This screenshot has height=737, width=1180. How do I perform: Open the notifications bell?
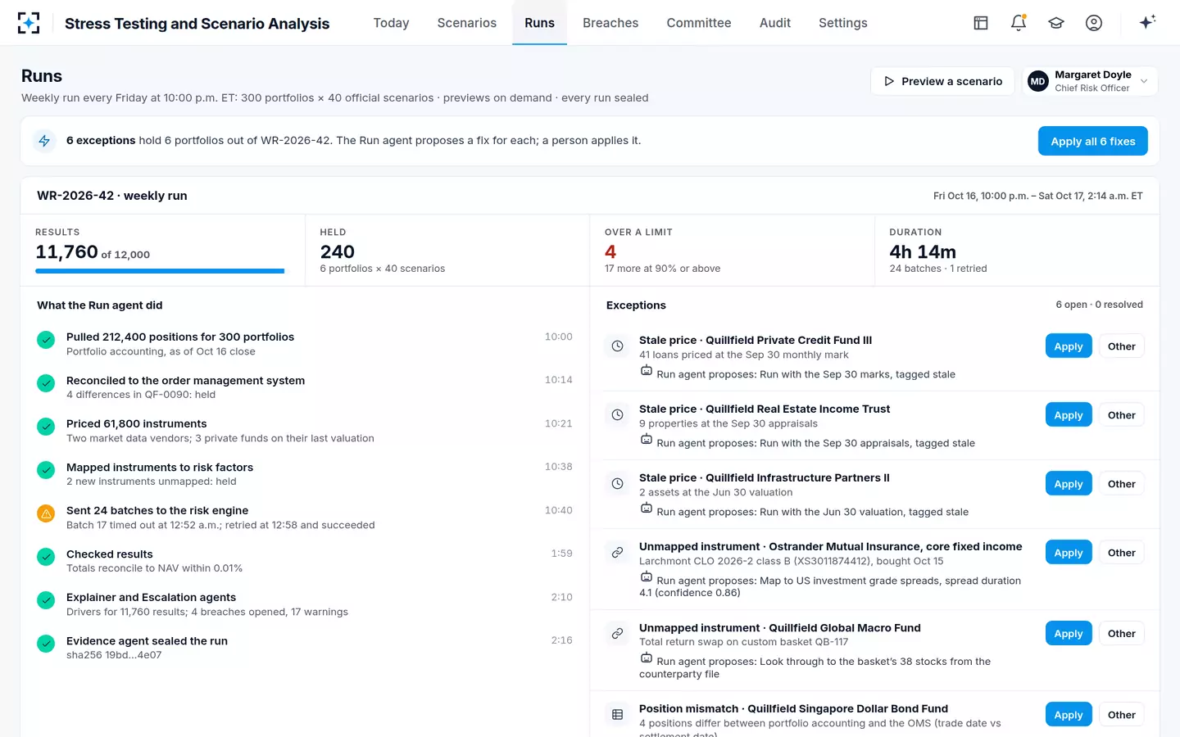click(x=1019, y=23)
